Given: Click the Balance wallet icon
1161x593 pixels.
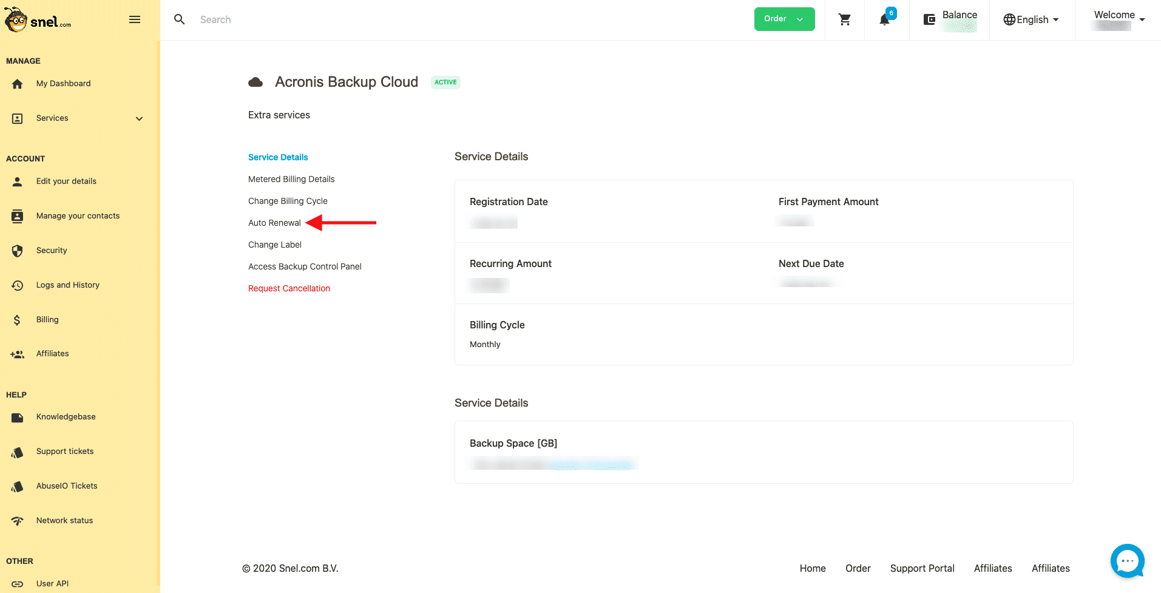Looking at the screenshot, I should tap(929, 19).
